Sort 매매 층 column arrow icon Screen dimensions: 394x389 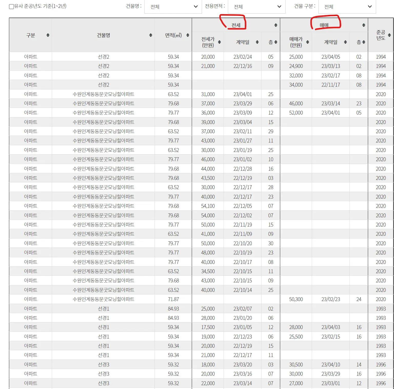pyautogui.click(x=364, y=42)
